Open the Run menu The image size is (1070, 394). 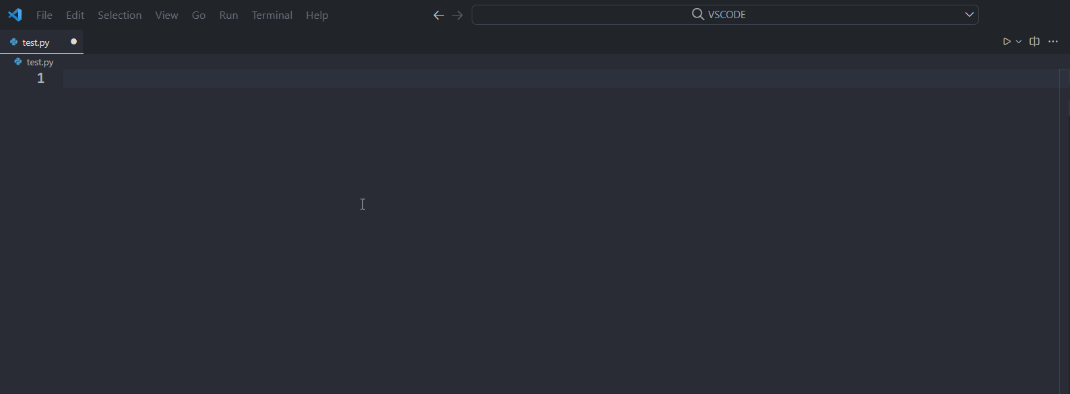[228, 15]
